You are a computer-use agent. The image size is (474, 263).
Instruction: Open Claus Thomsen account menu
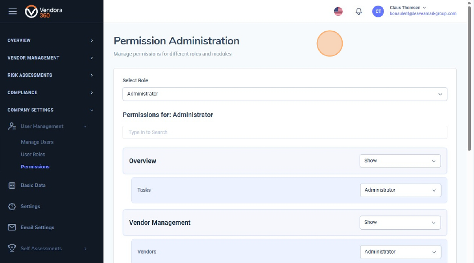pyautogui.click(x=408, y=8)
